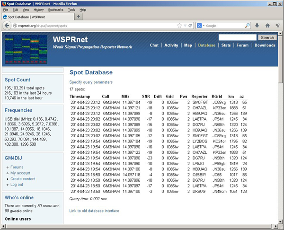
Task: Click the WSPRnet waterfall logo image
Action: point(26,49)
